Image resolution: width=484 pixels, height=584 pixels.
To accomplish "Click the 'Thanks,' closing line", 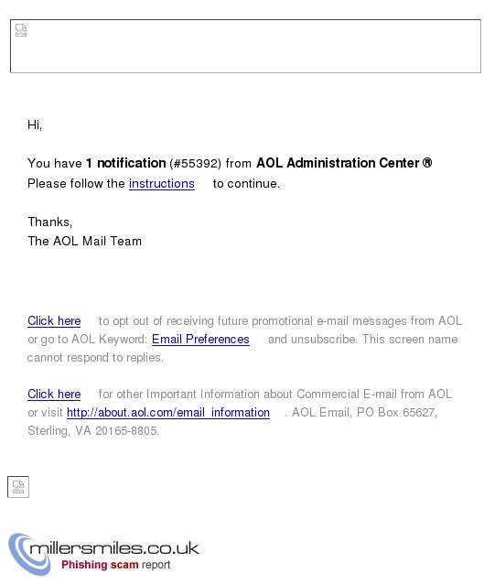I will click(50, 222).
